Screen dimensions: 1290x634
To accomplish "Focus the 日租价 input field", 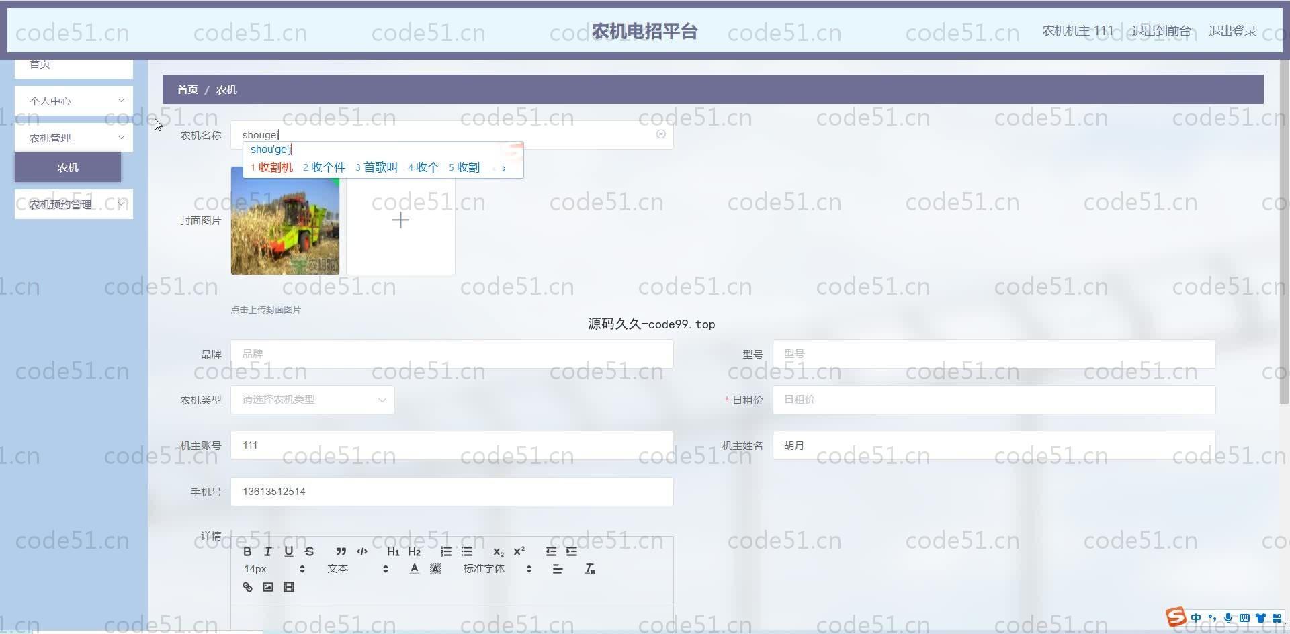I will [994, 400].
